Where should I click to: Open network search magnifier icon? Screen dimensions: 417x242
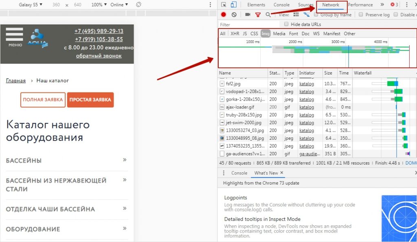tap(268, 15)
